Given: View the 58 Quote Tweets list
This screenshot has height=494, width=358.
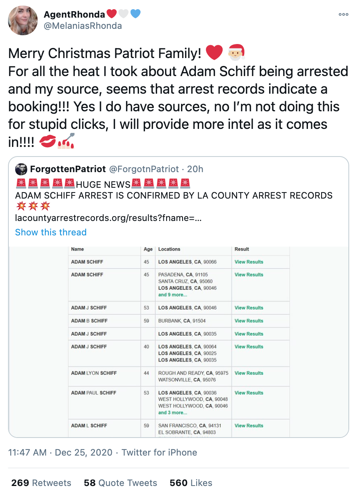Looking at the screenshot, I should tap(121, 483).
